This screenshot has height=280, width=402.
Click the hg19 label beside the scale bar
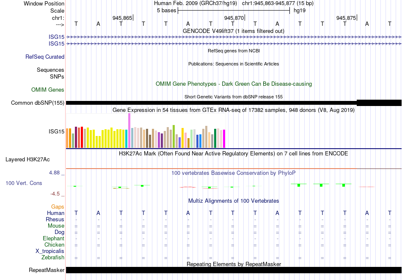[300, 11]
